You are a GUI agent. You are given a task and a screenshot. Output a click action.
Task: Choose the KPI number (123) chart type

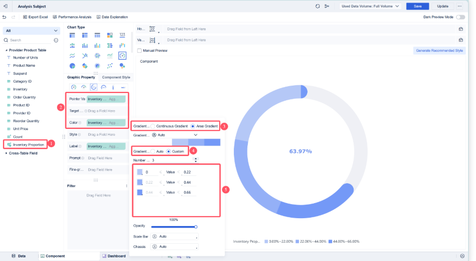[122, 35]
